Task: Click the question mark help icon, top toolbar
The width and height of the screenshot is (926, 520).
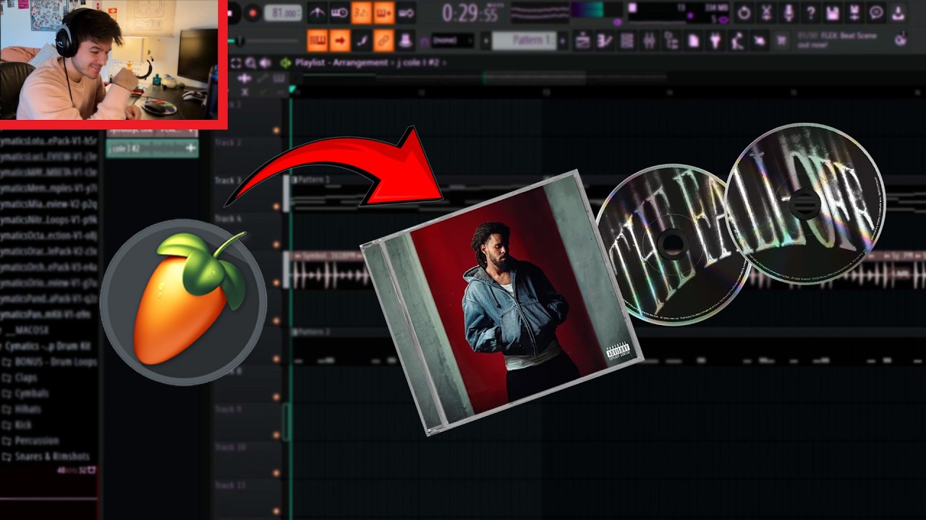Action: pyautogui.click(x=811, y=12)
